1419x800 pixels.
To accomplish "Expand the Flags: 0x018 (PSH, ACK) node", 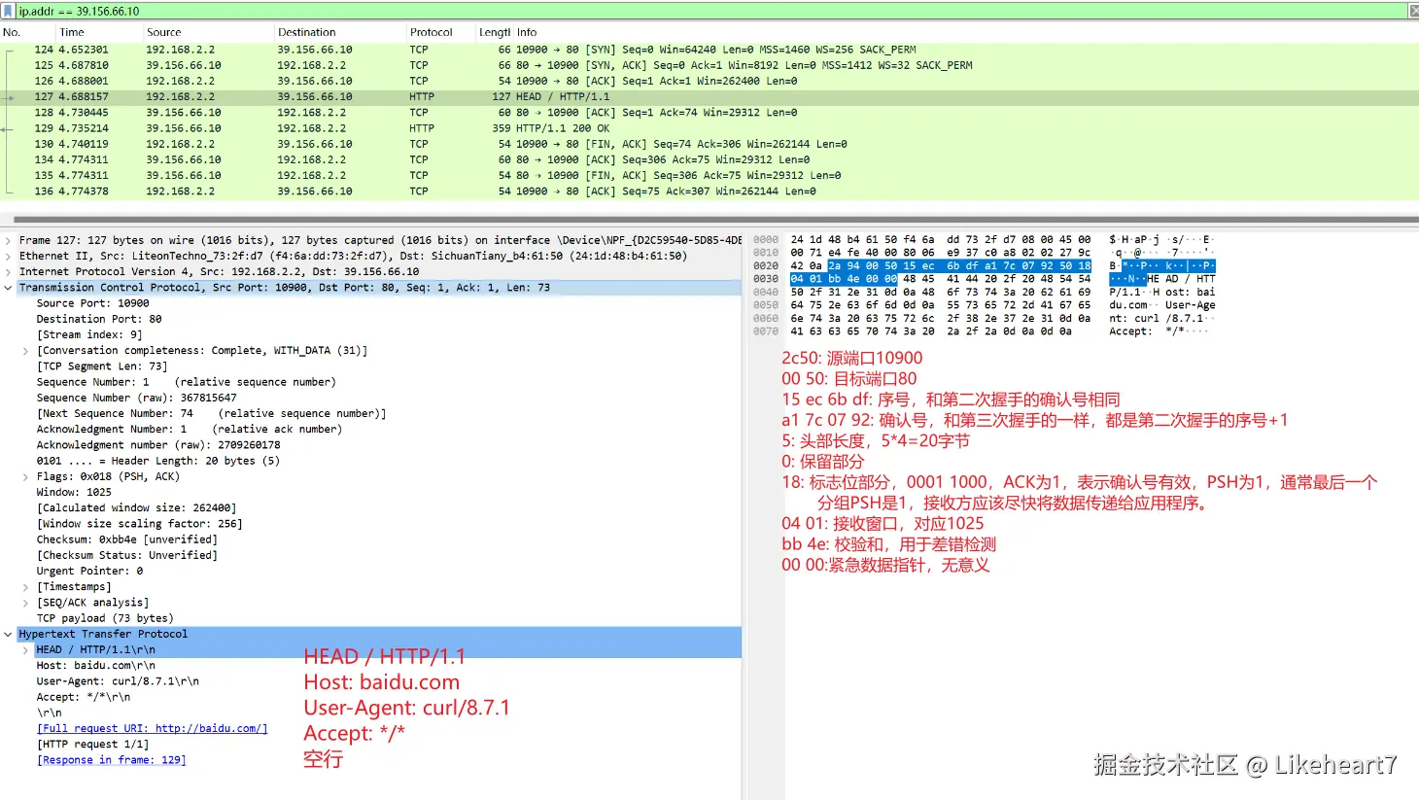I will tap(25, 476).
